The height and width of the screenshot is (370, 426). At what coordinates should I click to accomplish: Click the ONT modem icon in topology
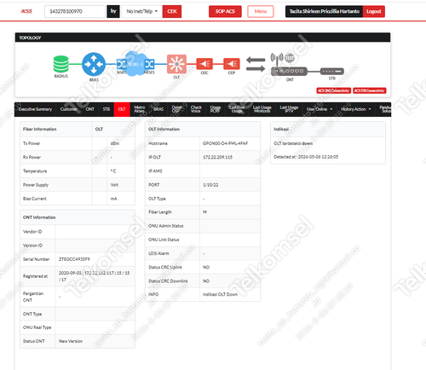(289, 72)
